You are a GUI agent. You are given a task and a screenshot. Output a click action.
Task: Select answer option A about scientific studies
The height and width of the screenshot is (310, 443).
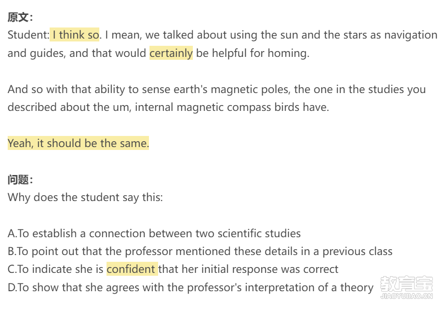pos(154,233)
